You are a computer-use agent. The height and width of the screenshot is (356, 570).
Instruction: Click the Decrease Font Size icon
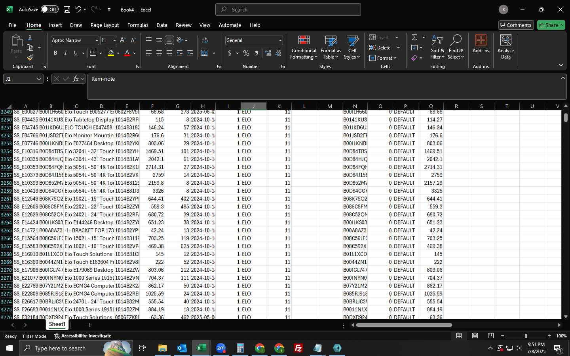(133, 40)
